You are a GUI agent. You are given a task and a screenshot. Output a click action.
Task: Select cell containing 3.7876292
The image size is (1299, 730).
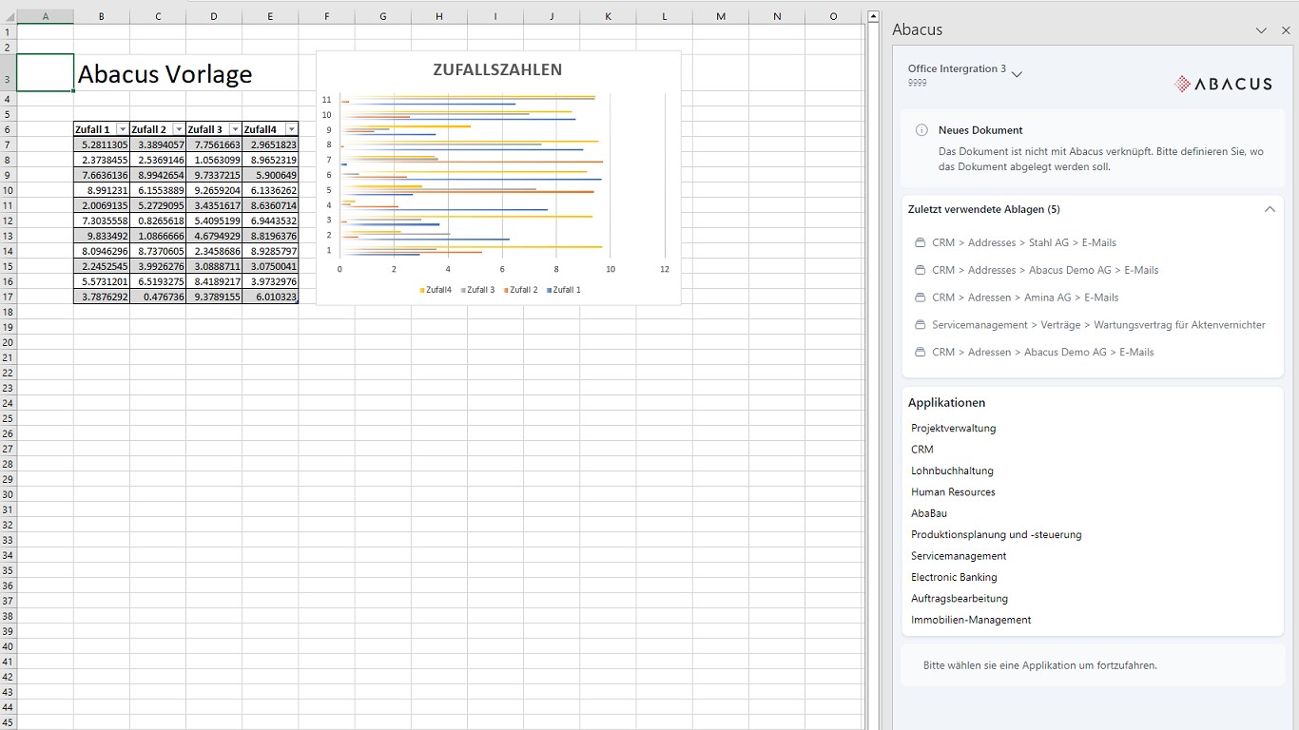(102, 297)
